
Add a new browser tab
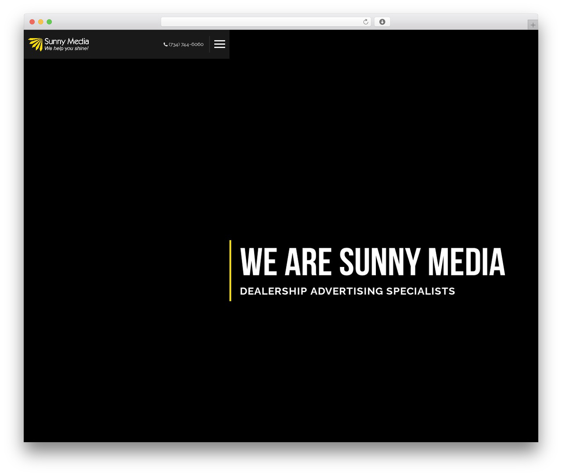[533, 25]
